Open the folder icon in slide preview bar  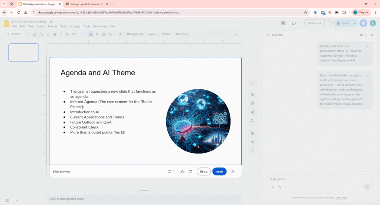point(169,171)
